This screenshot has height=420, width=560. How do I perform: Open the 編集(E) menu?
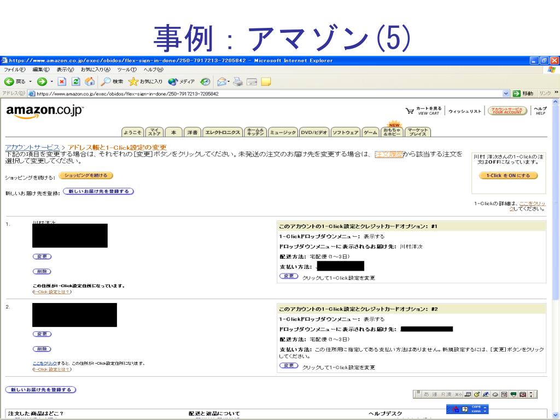click(x=41, y=69)
